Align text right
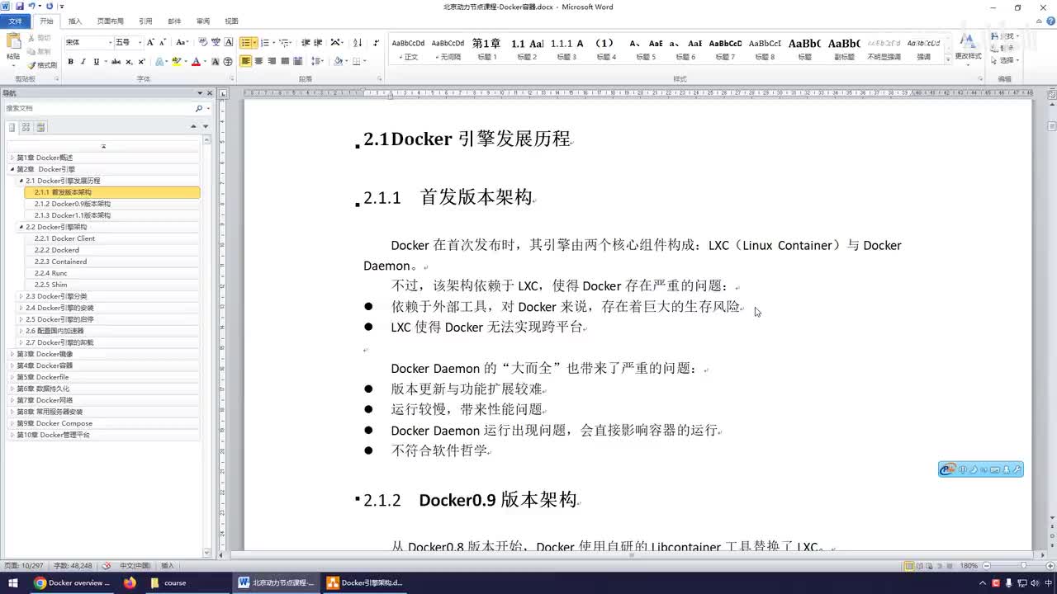This screenshot has height=594, width=1057. (272, 61)
